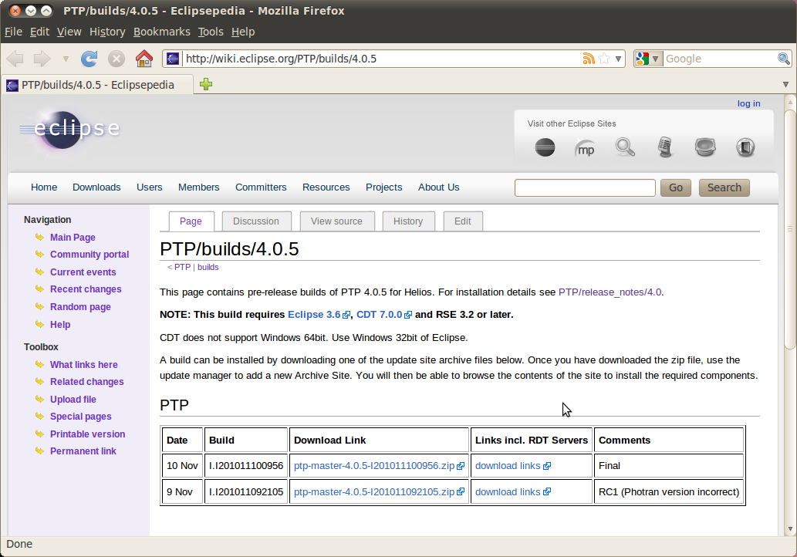
Task: Open Recent changes link
Action: point(86,289)
